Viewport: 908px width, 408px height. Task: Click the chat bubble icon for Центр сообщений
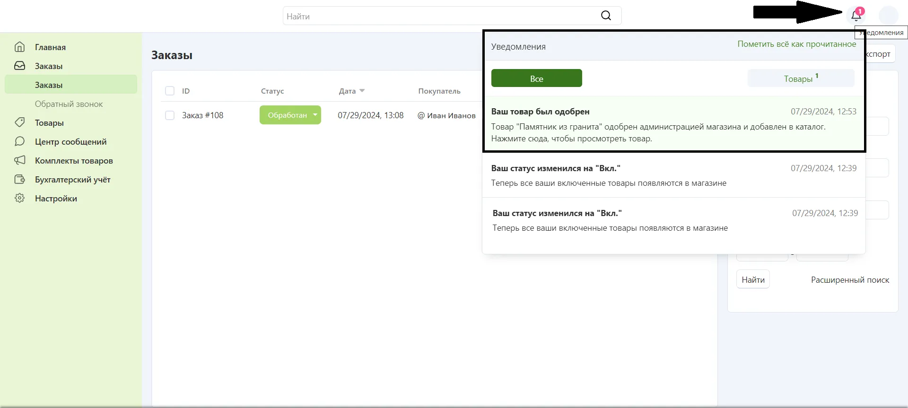click(20, 141)
